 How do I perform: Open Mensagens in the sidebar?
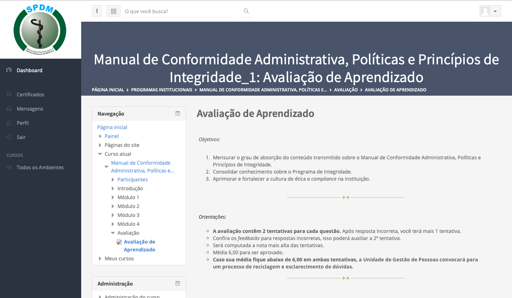[30, 109]
